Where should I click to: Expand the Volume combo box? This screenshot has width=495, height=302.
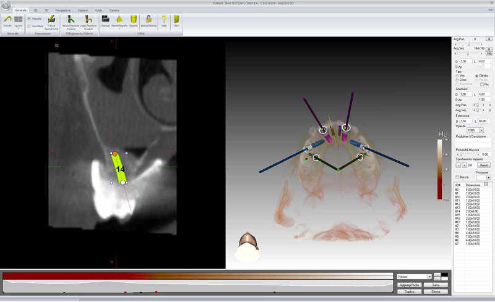click(x=429, y=277)
